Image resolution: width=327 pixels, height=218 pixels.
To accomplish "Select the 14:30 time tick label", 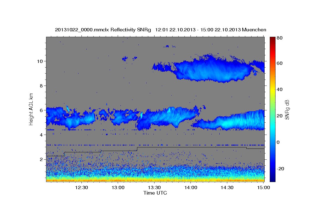I will [227, 187].
